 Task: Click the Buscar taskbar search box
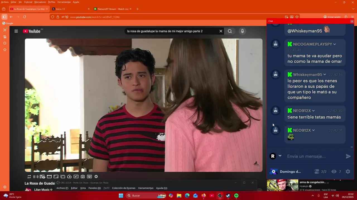point(146,196)
